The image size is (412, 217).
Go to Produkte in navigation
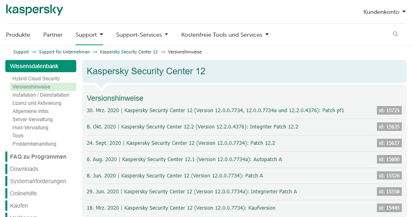[18, 35]
